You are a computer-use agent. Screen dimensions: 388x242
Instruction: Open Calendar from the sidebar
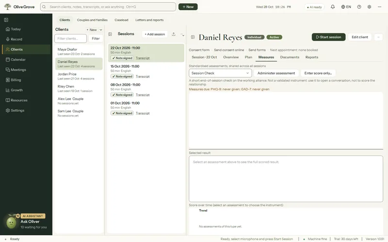pyautogui.click(x=26, y=60)
